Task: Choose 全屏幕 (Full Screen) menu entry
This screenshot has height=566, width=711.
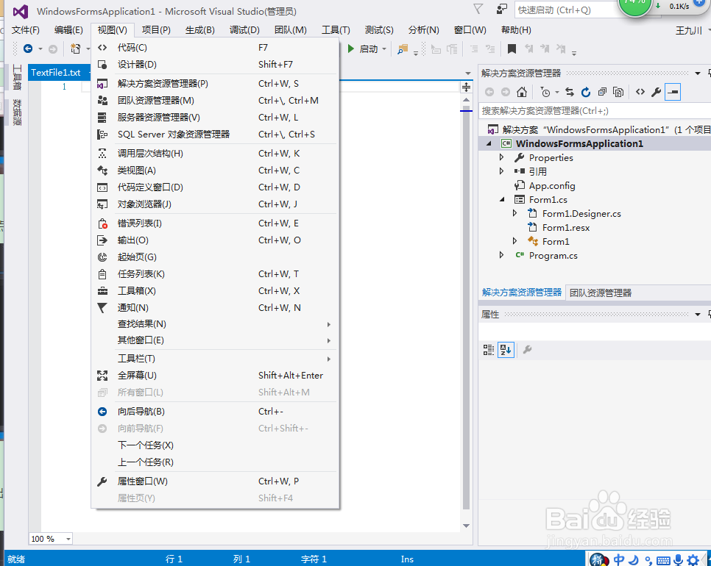Action: 216,376
